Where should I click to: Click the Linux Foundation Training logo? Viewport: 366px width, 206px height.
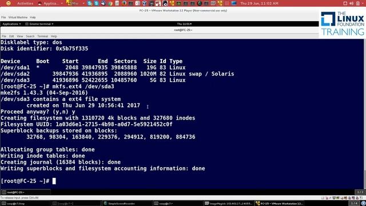(343, 23)
